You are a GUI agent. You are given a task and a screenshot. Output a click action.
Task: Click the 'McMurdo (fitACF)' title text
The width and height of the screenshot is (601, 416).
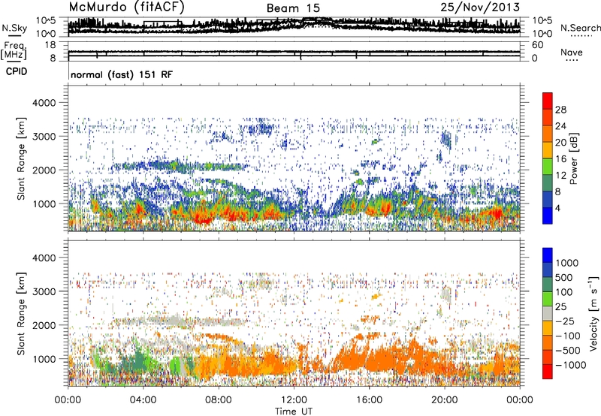click(x=126, y=8)
